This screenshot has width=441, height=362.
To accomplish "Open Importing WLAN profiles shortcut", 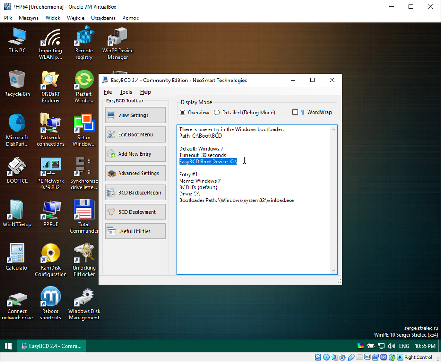I will (x=50, y=43).
